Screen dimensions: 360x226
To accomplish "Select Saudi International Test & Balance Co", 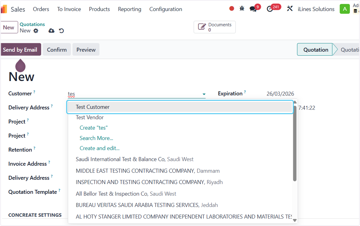I will tap(180, 159).
